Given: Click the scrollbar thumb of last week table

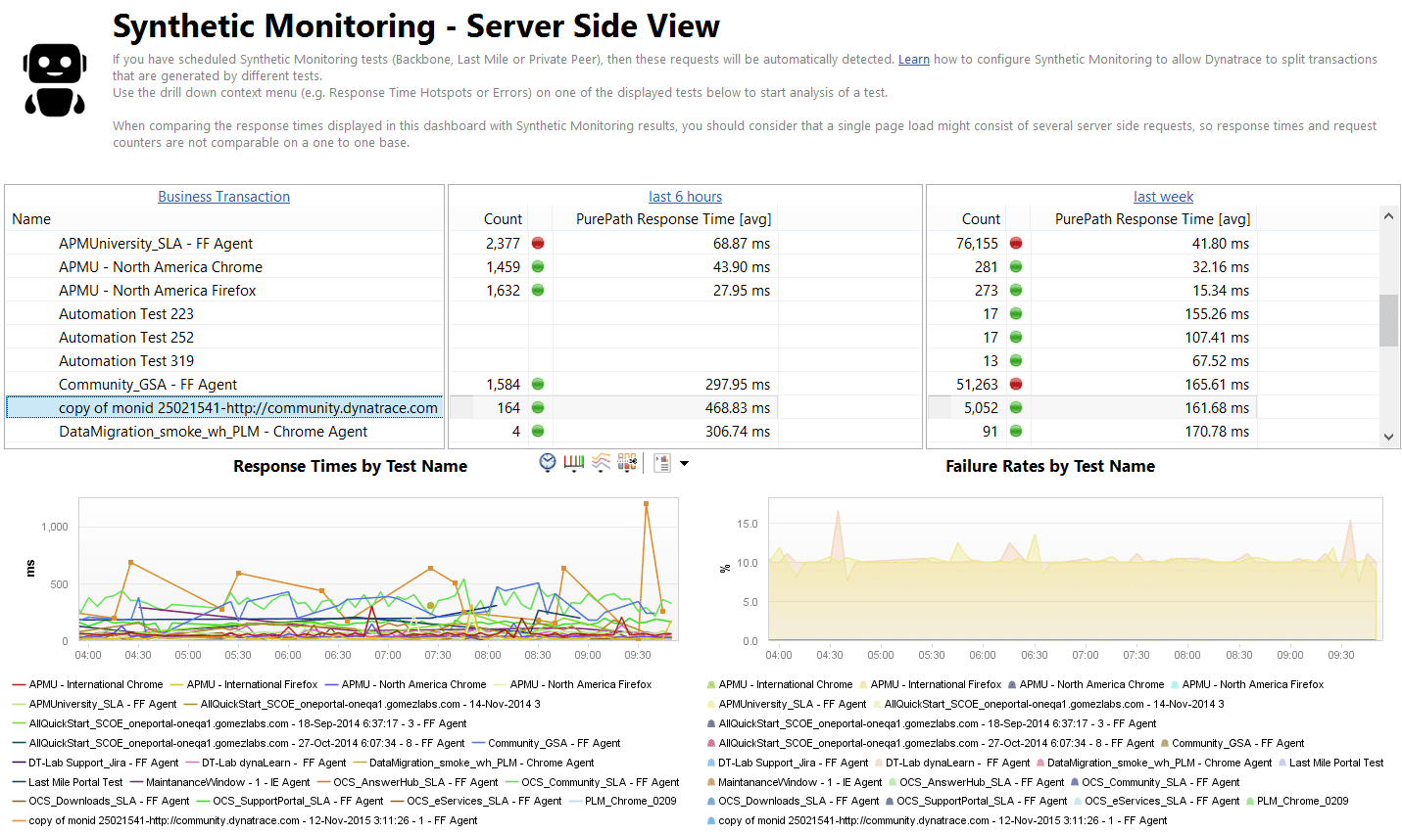Looking at the screenshot, I should click(1388, 320).
